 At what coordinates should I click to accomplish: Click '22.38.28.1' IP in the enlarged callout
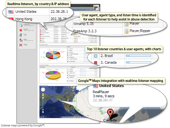(x=59, y=12)
